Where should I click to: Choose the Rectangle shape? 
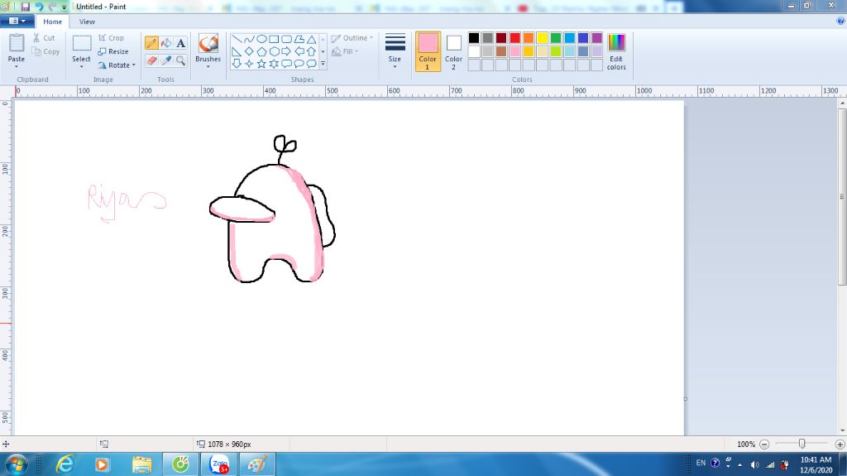[x=274, y=39]
